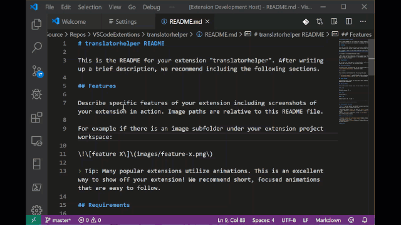
Task: Open the Manage gear icon
Action: pyautogui.click(x=36, y=210)
